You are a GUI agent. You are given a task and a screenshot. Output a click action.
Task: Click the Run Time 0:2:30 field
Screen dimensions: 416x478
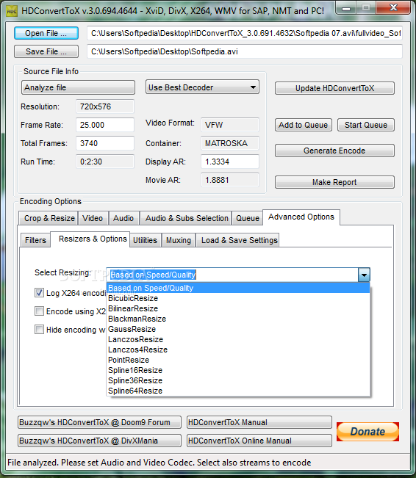point(105,162)
